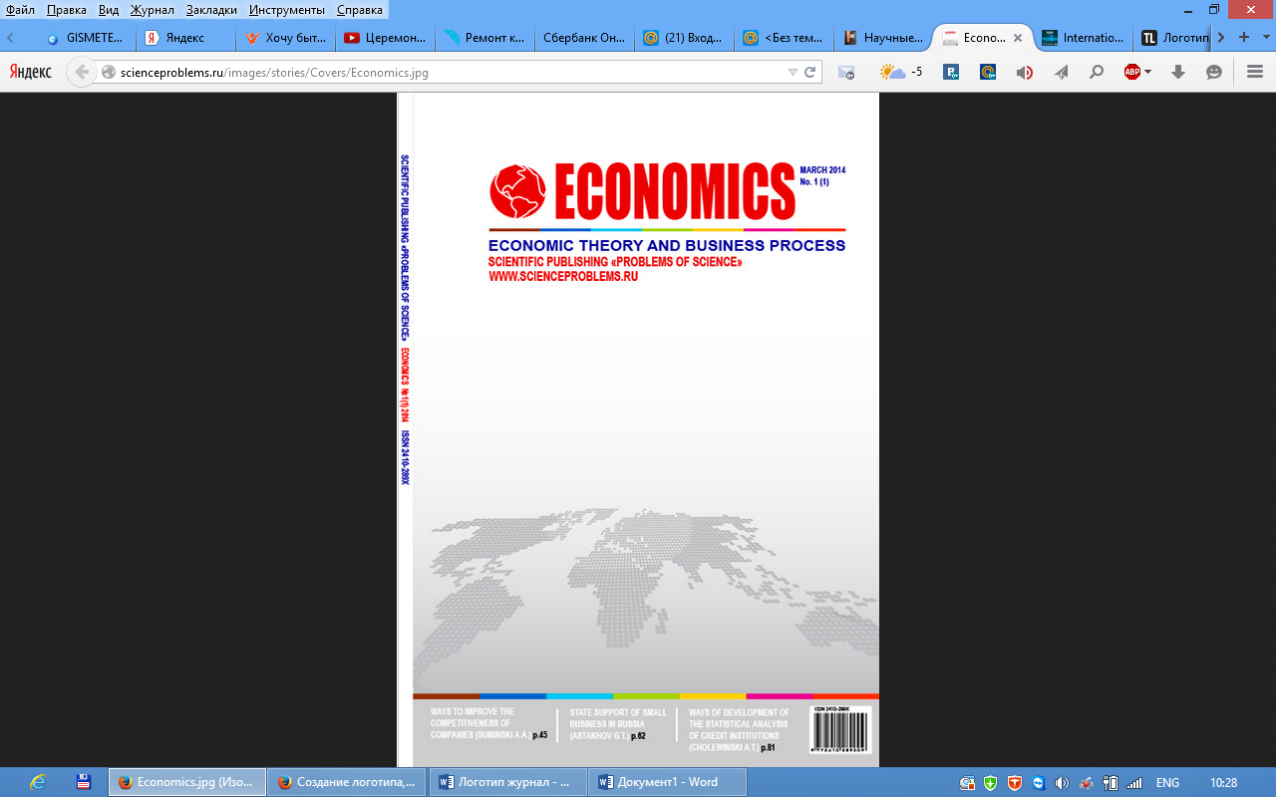This screenshot has height=797, width=1276.
Task: Click the blue P toolbar icon
Action: coord(951,72)
